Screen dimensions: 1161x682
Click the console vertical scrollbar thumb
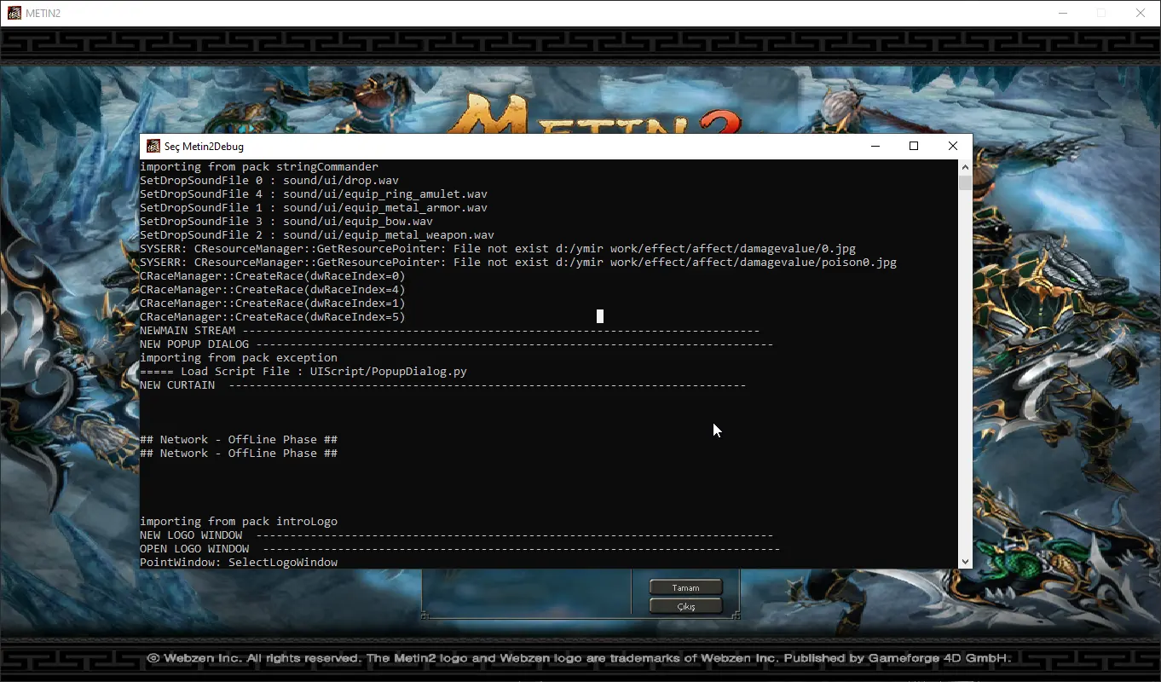click(x=965, y=182)
